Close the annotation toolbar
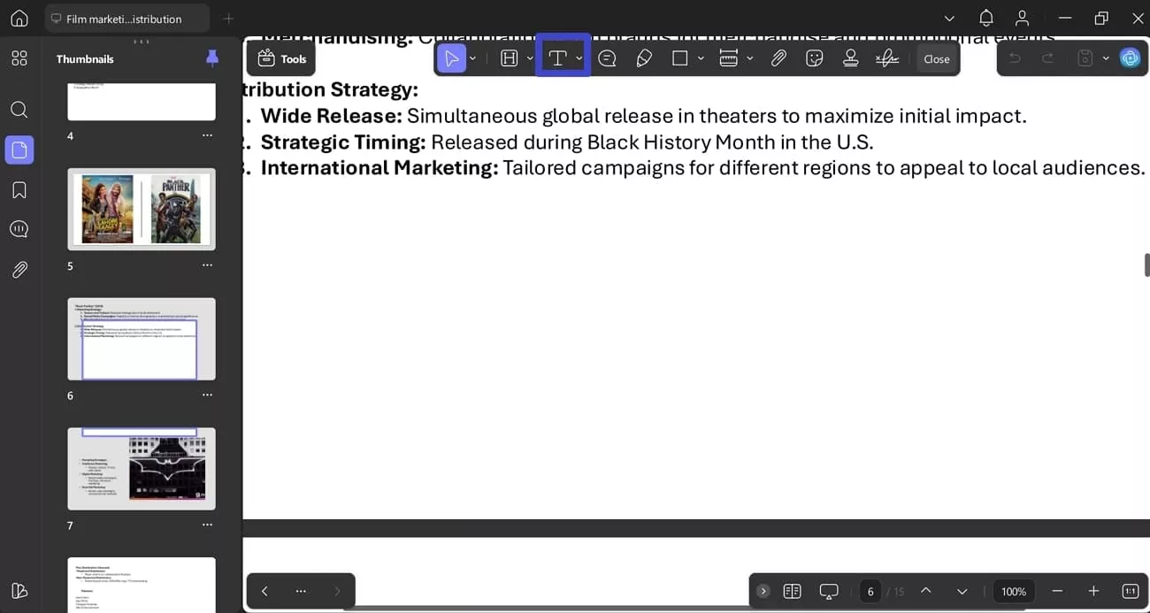Viewport: 1150px width, 613px height. coord(936,58)
